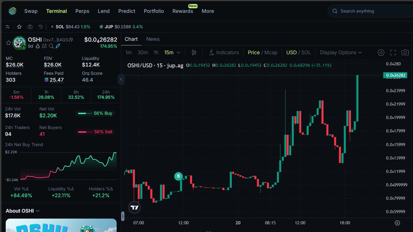Open the More navigation menu

(x=208, y=11)
